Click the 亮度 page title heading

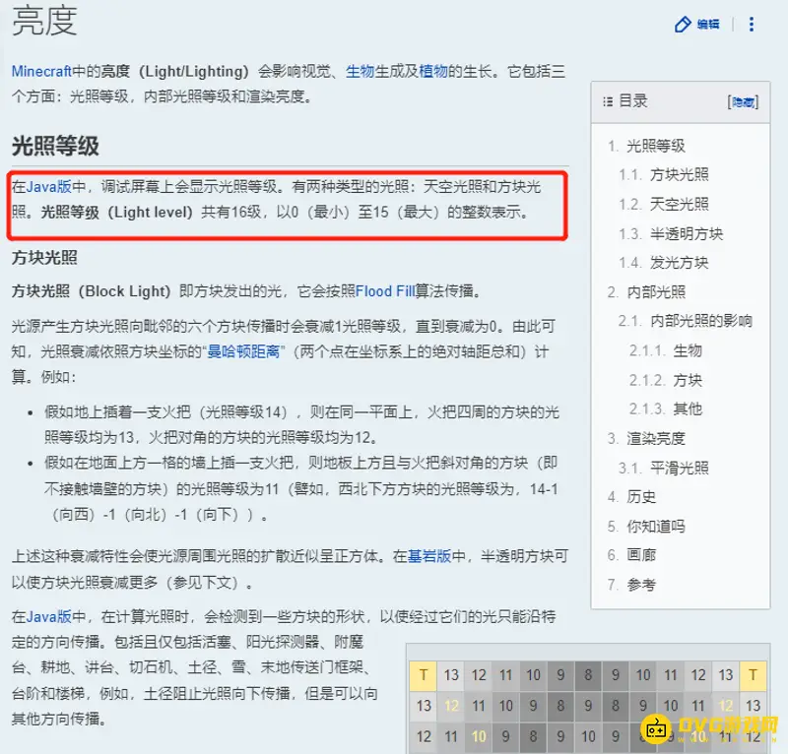point(44,24)
